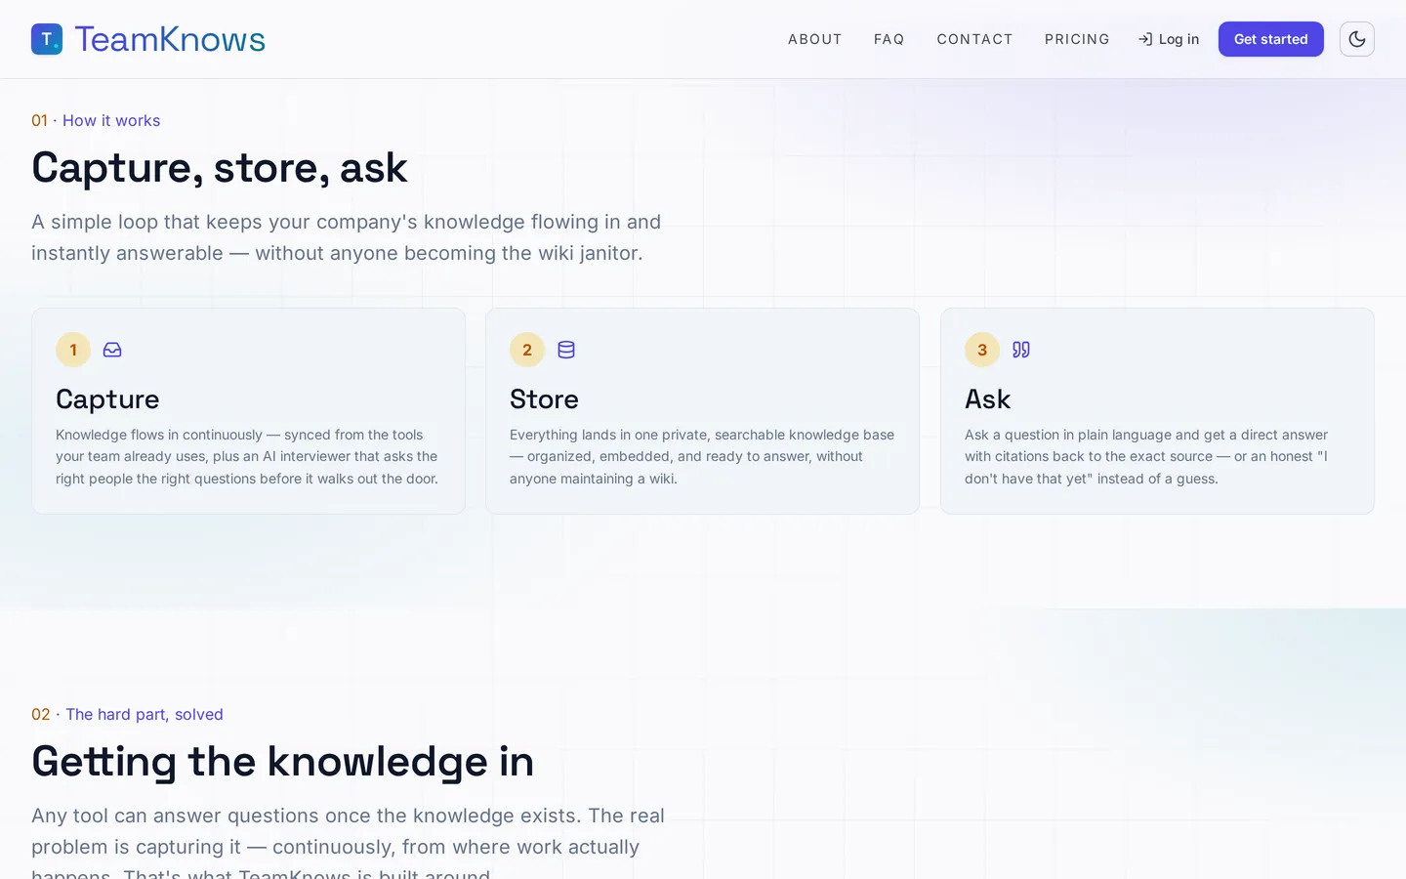Click the Capture card description text
The image size is (1406, 879).
point(247,456)
